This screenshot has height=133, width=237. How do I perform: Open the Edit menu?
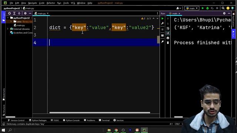pos(17,3)
